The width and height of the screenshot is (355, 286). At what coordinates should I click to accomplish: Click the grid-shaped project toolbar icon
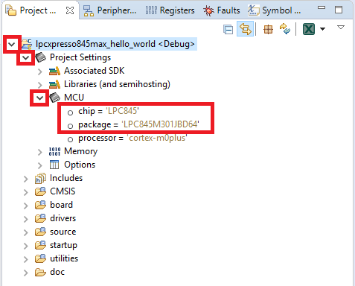click(x=268, y=29)
